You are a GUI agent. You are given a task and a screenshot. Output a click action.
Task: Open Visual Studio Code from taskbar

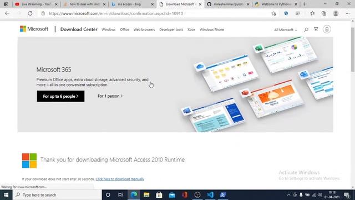(210, 195)
